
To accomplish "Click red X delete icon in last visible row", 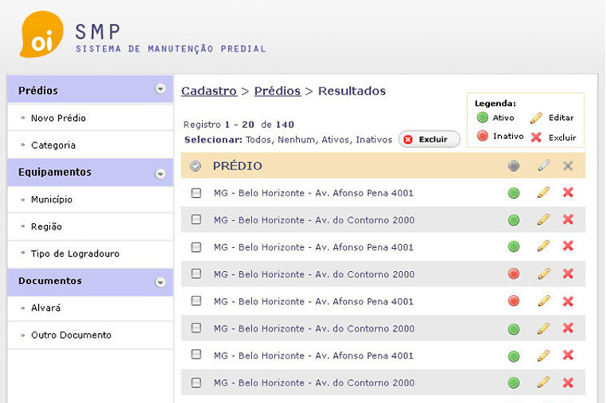I will point(568,382).
